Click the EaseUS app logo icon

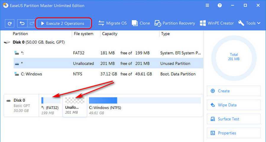click(x=6, y=5)
